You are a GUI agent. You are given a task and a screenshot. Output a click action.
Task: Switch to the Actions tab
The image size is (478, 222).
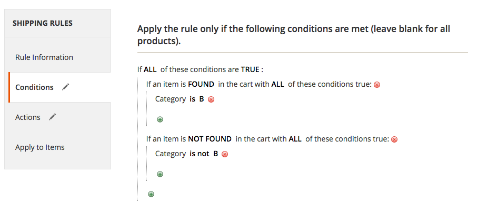[x=28, y=117]
